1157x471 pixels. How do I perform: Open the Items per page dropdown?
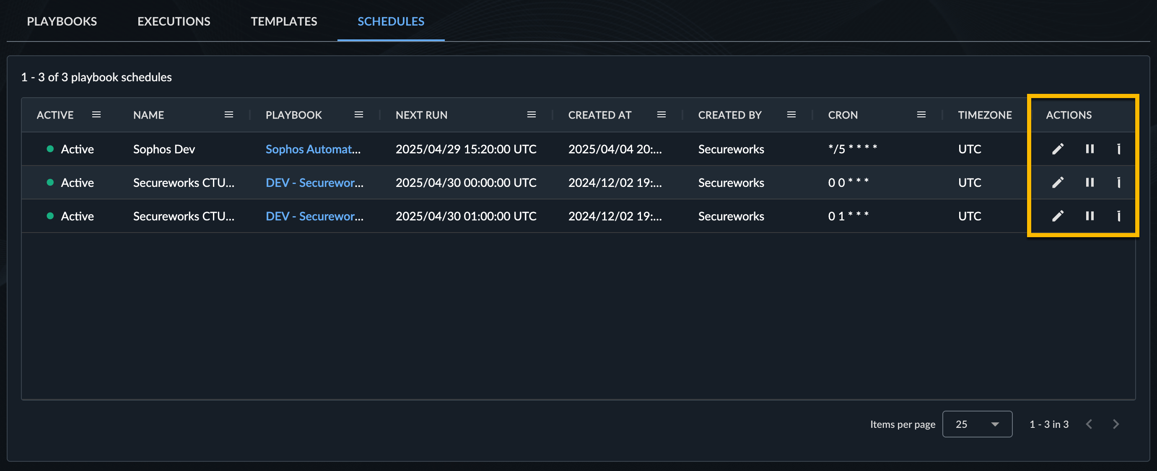click(x=977, y=424)
